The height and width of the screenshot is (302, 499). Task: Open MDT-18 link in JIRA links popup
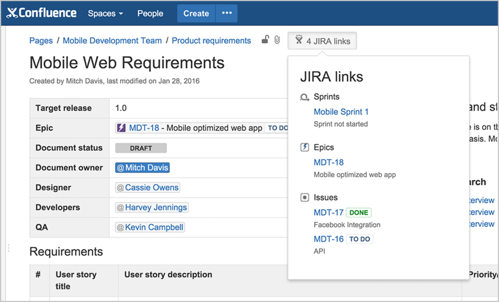coord(329,162)
